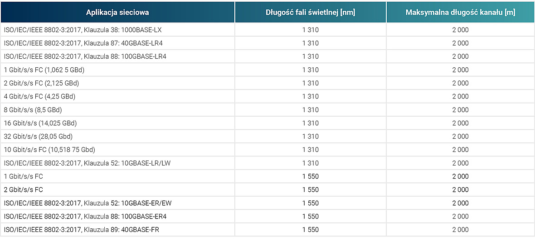Click the 1 550 wavelength value for 40GBASE-FR
Screen dimensions: 535x241
(x=311, y=230)
